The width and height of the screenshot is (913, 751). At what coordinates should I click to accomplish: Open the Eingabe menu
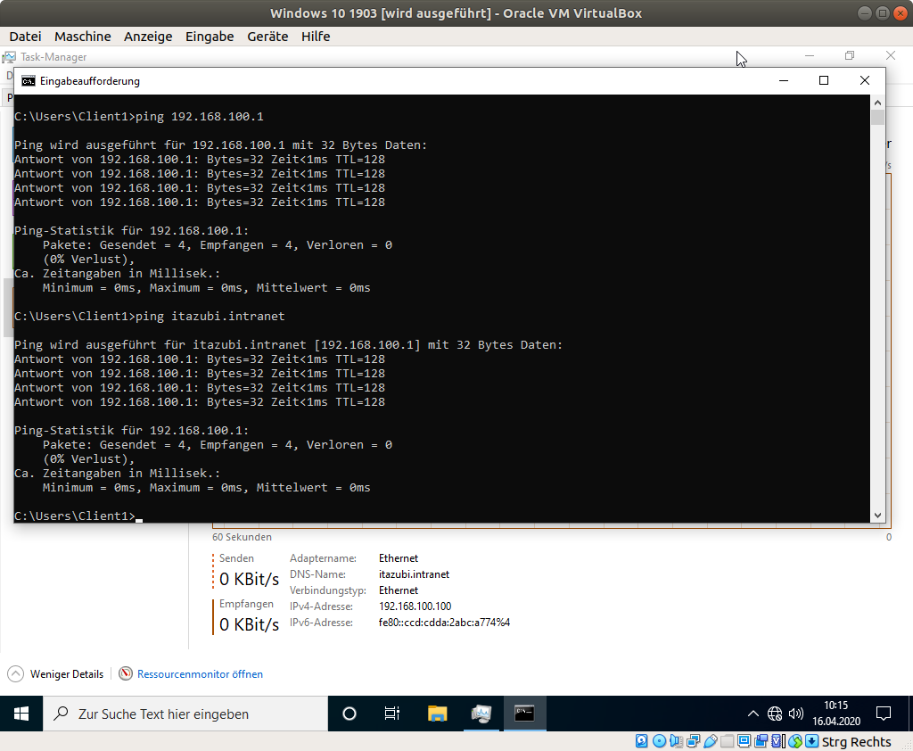(210, 36)
